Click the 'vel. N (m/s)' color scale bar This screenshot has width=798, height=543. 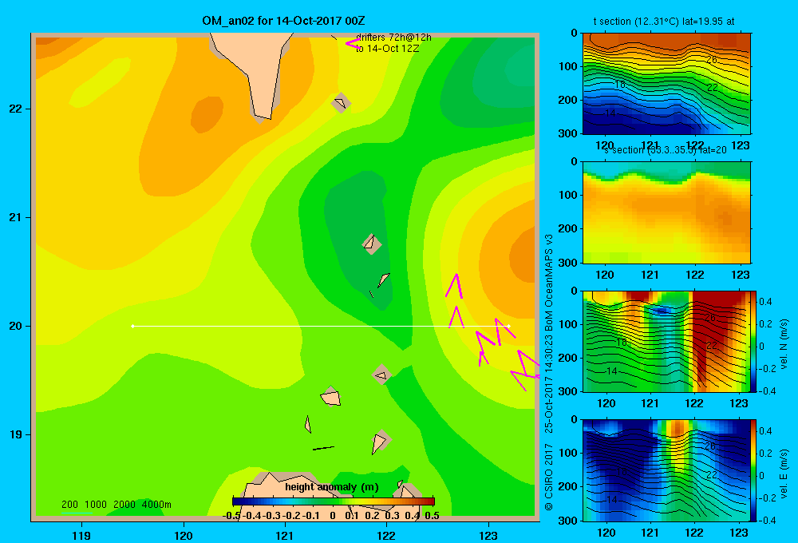pyautogui.click(x=754, y=342)
